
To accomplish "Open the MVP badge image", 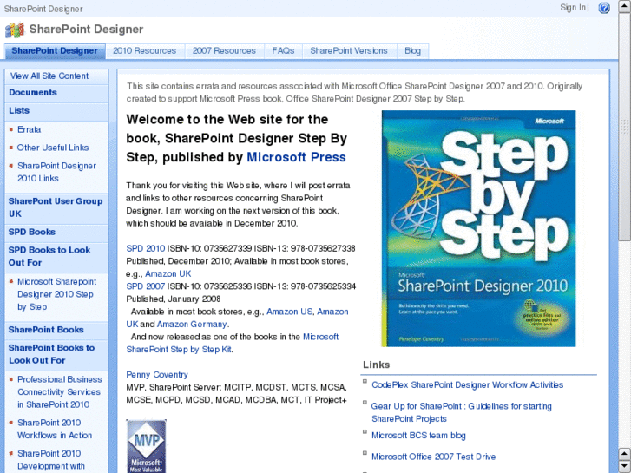I will point(146,446).
